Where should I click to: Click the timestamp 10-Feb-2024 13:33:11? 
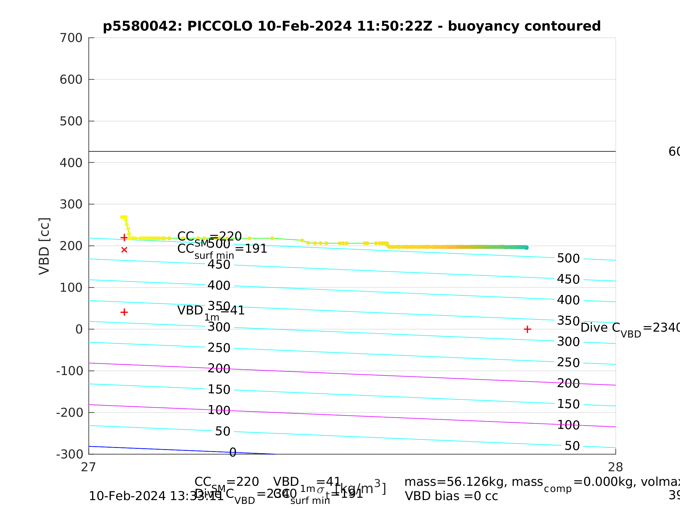156,496
